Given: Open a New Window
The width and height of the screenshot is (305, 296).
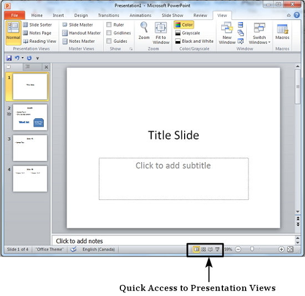Looking at the screenshot, I should [x=227, y=33].
